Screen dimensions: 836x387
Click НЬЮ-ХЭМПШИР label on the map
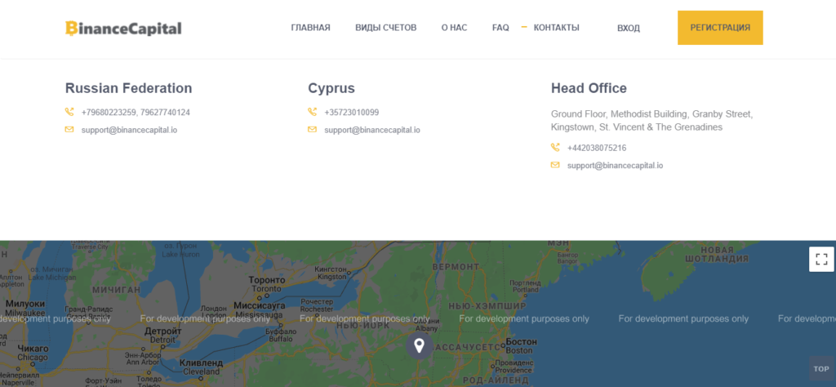[487, 306]
